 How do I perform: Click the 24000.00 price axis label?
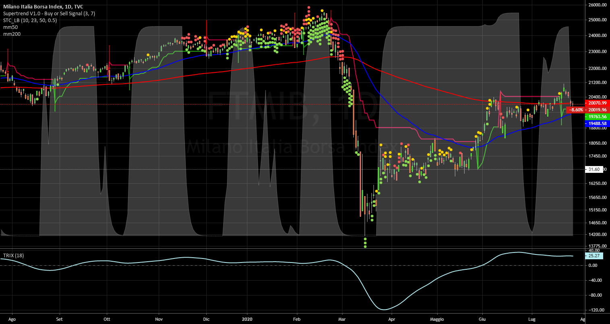(x=597, y=35)
